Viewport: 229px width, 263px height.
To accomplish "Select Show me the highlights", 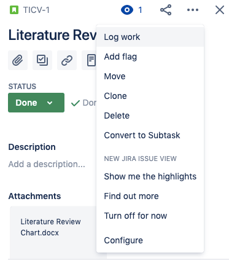I will (150, 176).
